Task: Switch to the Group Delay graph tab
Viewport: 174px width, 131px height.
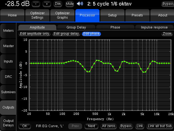Action: (x=76, y=27)
